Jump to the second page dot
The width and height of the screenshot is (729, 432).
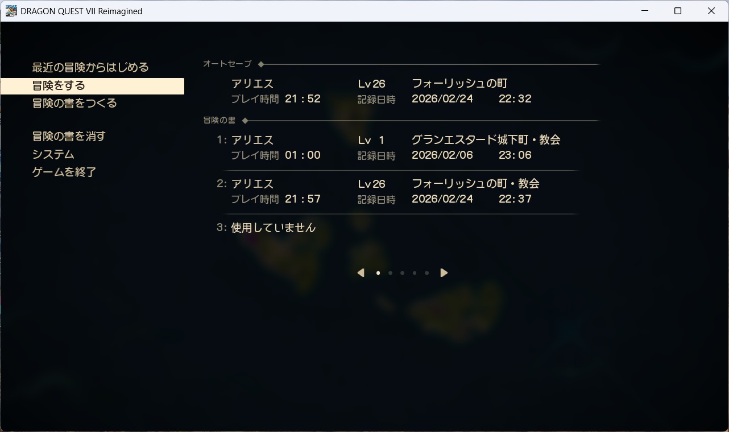(390, 273)
